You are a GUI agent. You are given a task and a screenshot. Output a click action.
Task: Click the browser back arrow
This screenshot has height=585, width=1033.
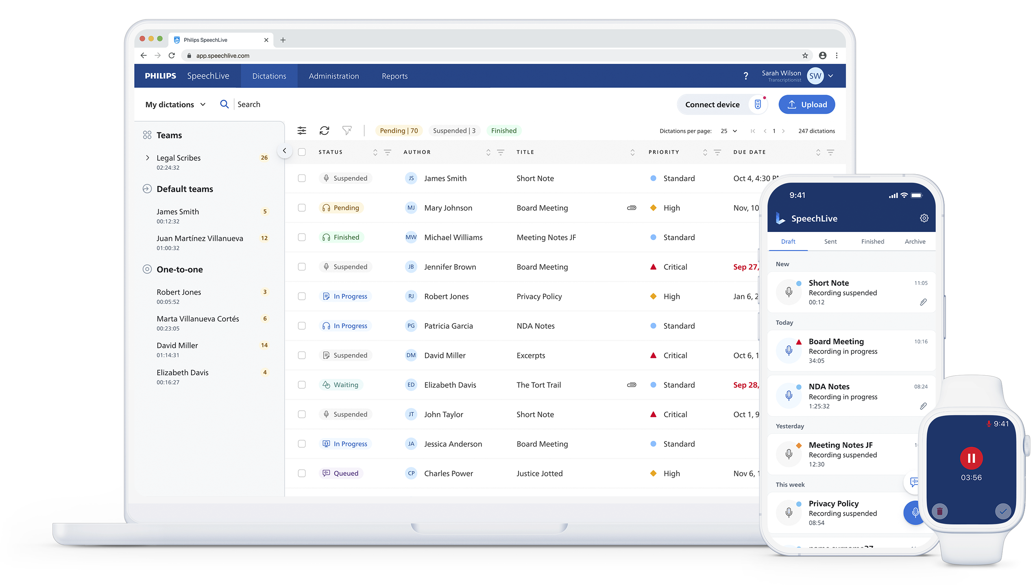tap(144, 56)
